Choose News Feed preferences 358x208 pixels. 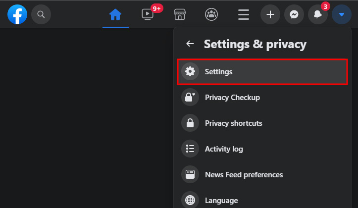pos(244,175)
